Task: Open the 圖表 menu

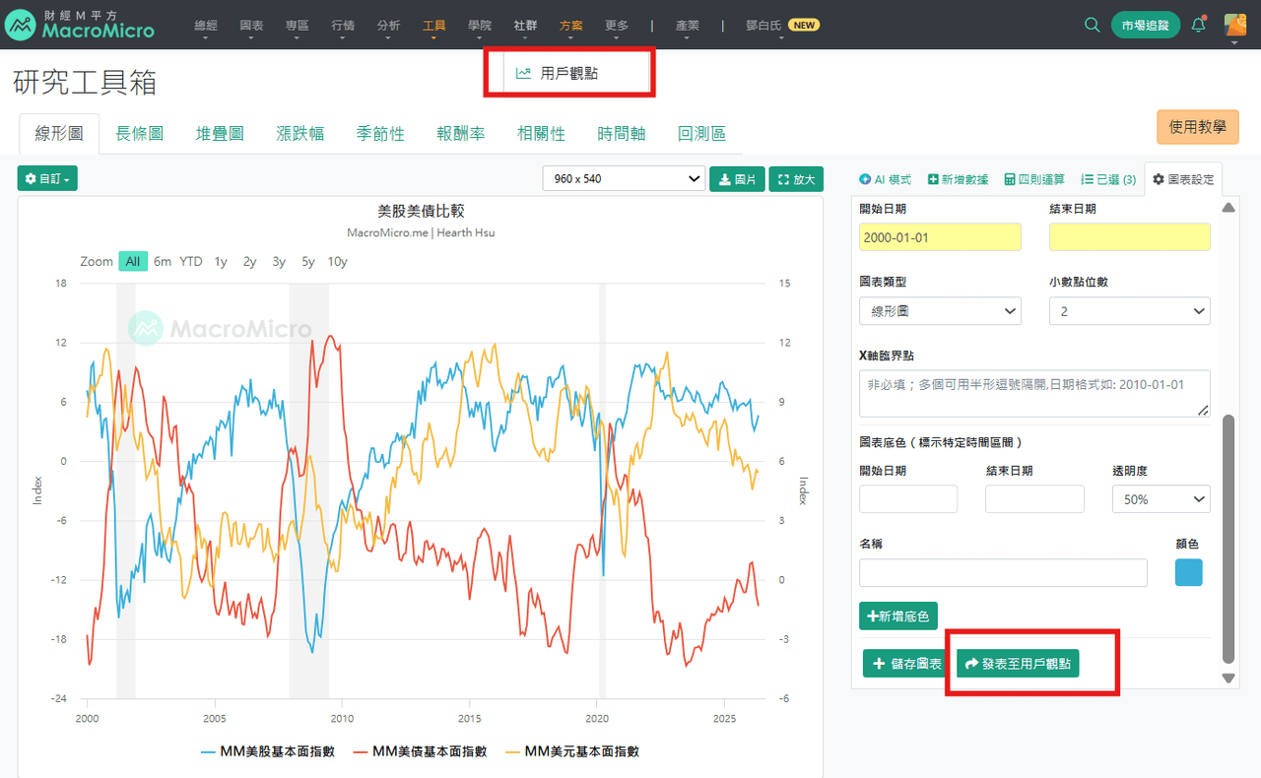Action: 251,26
